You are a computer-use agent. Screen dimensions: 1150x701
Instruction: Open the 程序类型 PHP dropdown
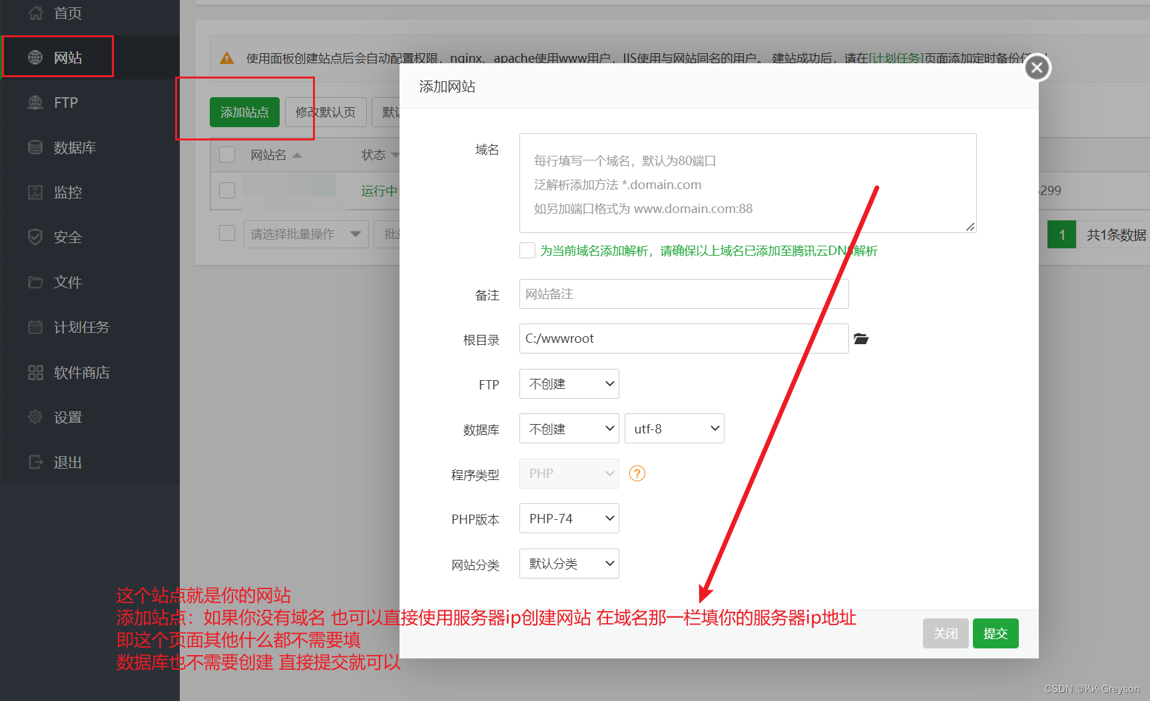[x=569, y=473]
